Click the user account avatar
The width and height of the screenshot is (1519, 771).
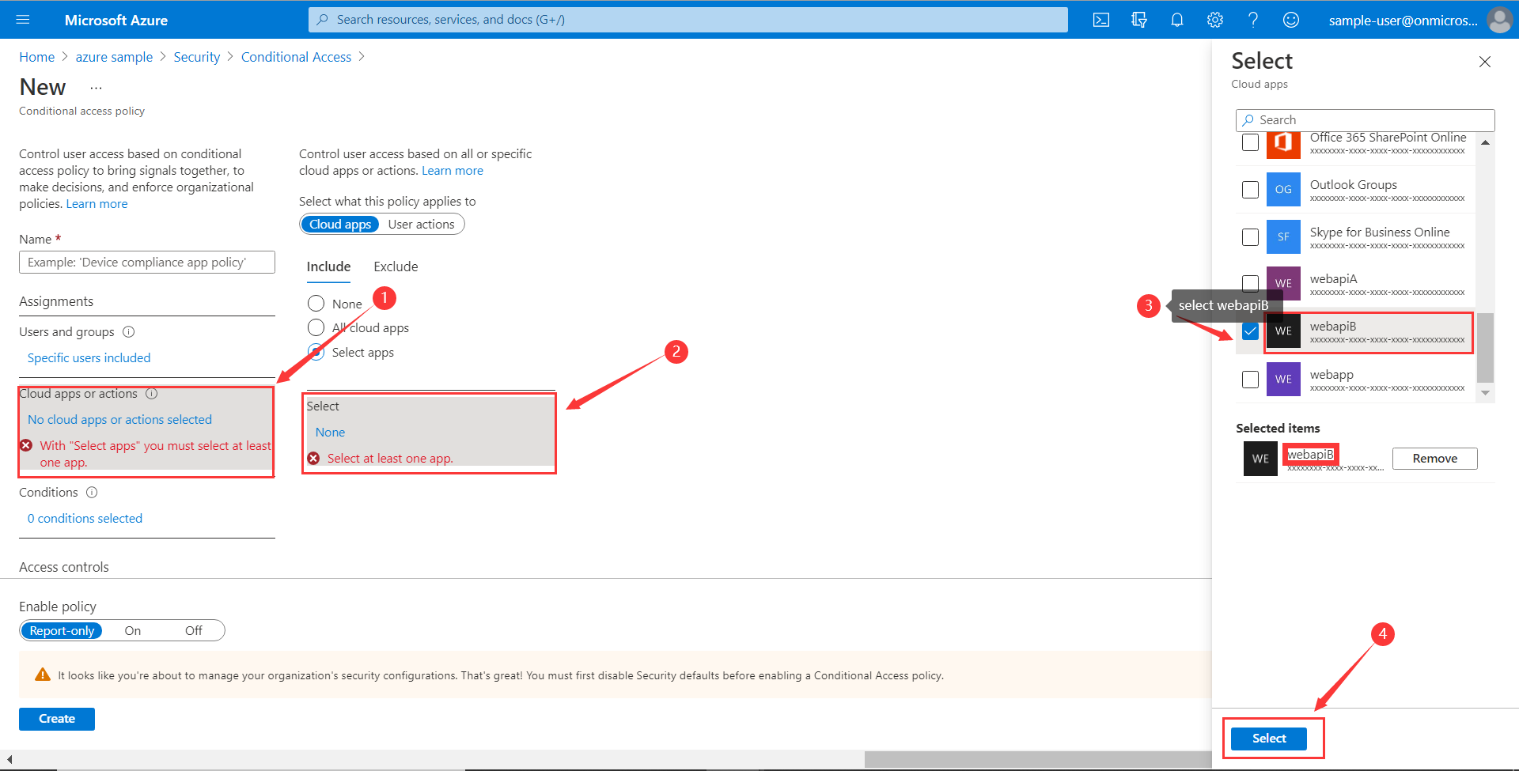point(1499,20)
